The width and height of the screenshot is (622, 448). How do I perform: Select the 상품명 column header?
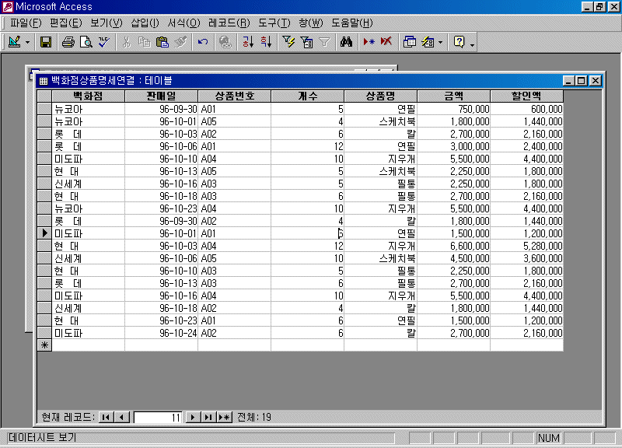[380, 96]
